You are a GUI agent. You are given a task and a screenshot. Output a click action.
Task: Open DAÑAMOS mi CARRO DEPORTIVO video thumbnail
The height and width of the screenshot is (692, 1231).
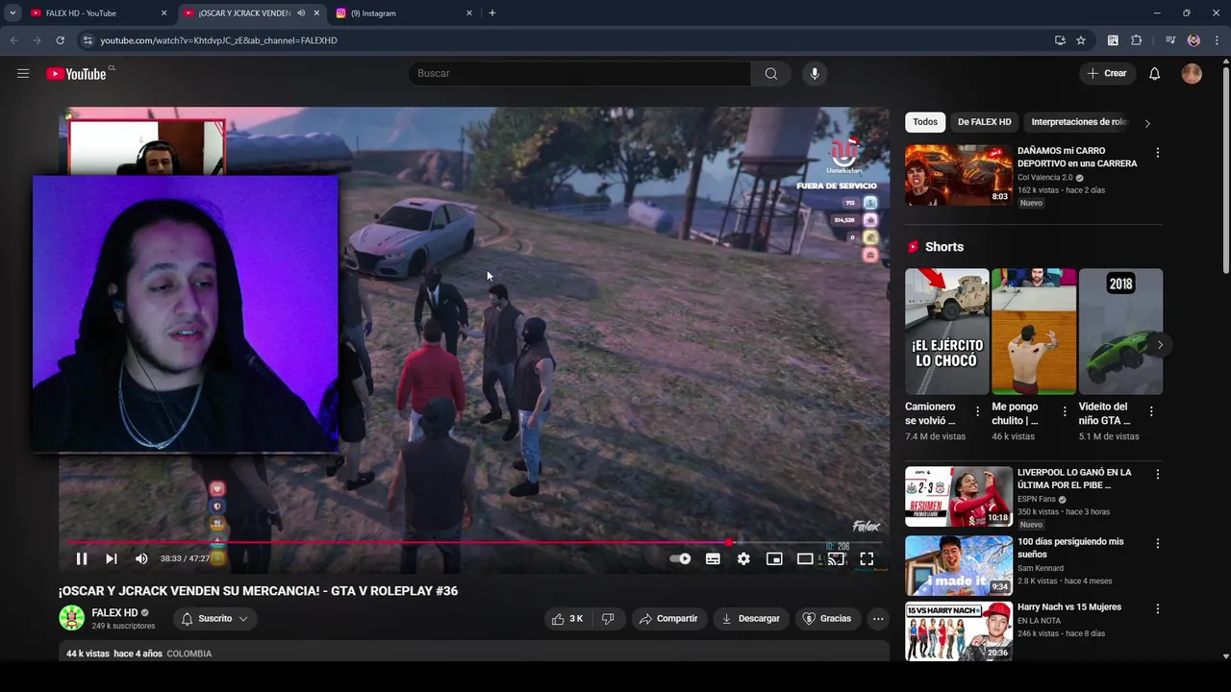tap(958, 175)
